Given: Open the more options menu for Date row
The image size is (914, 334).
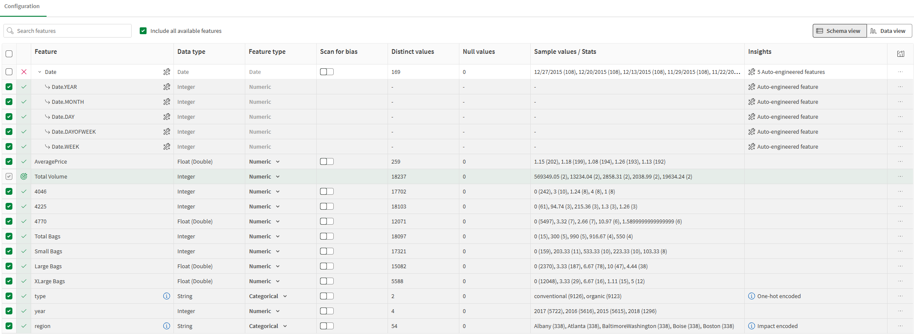Looking at the screenshot, I should [900, 72].
